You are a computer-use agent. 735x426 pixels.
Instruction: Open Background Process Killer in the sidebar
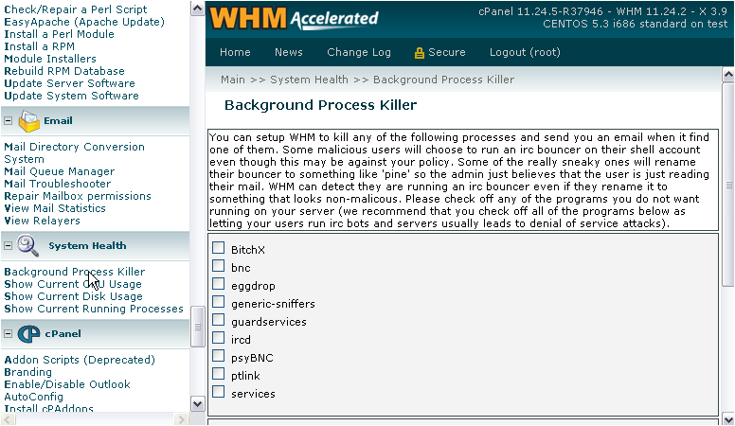75,272
